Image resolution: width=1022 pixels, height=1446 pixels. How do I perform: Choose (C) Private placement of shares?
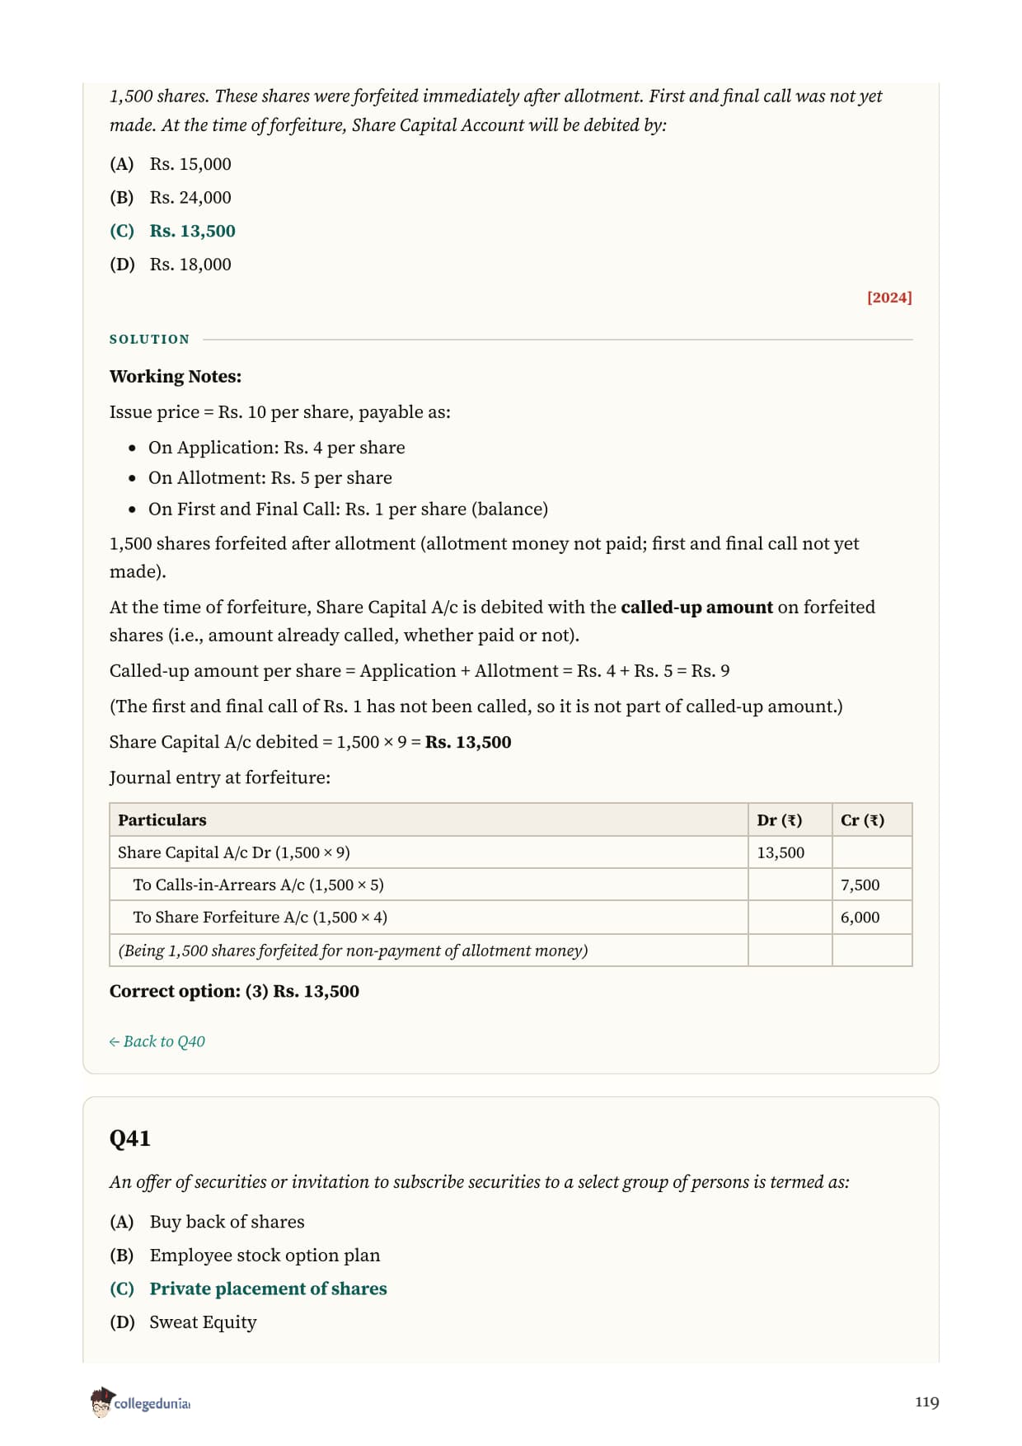pyautogui.click(x=248, y=1289)
